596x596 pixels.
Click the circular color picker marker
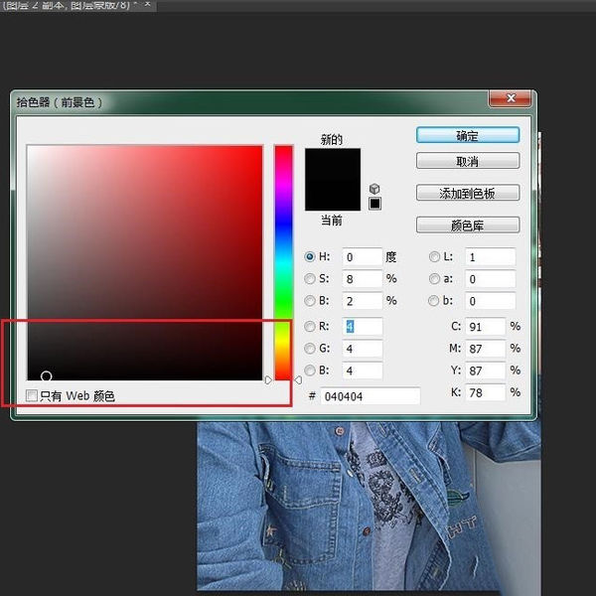(46, 376)
